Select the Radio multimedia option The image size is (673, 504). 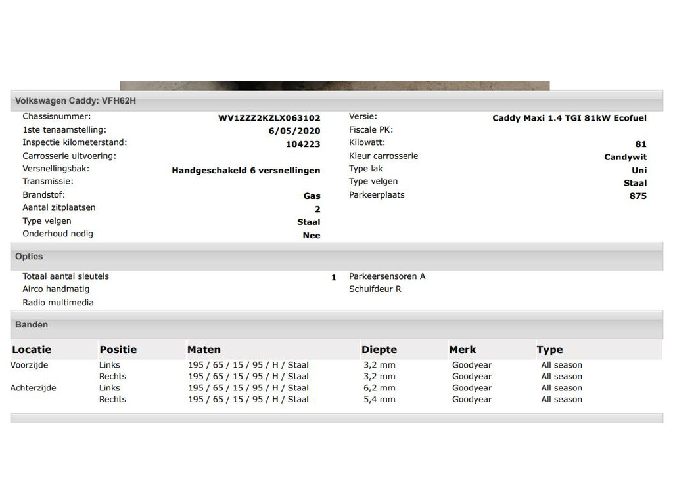click(58, 303)
